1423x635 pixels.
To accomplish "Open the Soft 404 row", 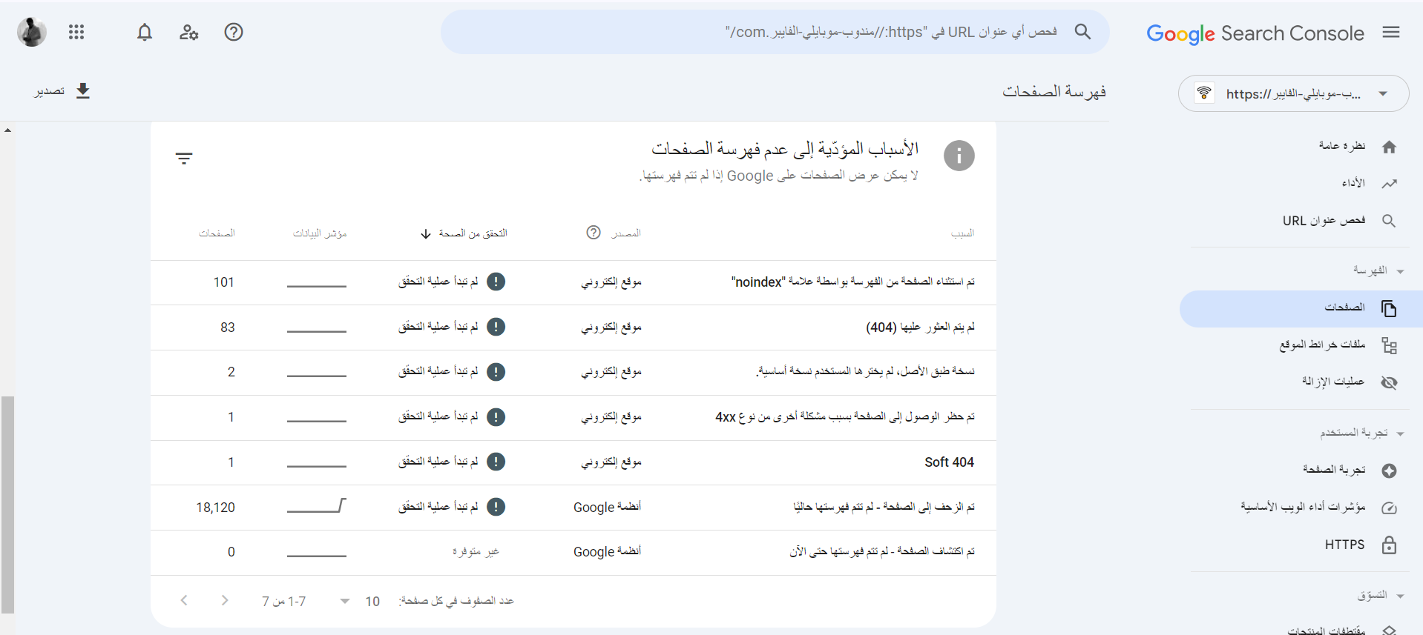I will (x=574, y=462).
